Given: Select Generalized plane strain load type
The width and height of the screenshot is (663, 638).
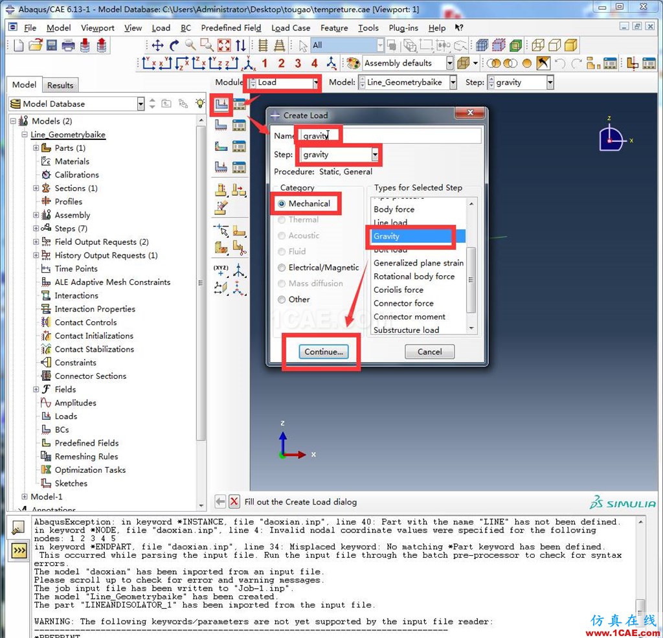Looking at the screenshot, I should (419, 263).
